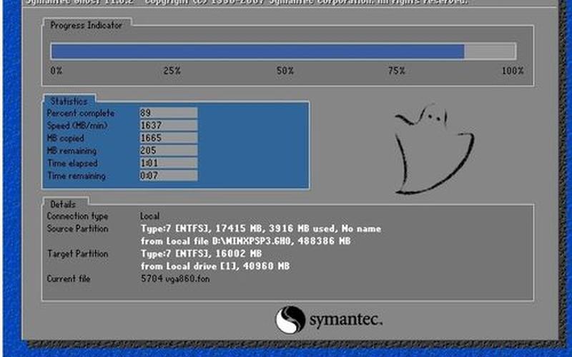
Task: Click the Speed (MB/min) label
Action: [x=77, y=126]
